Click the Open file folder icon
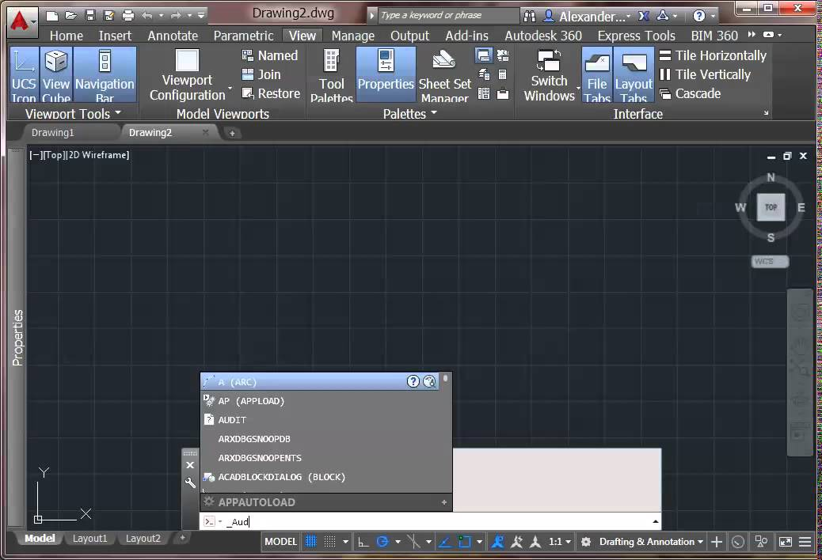 point(70,16)
